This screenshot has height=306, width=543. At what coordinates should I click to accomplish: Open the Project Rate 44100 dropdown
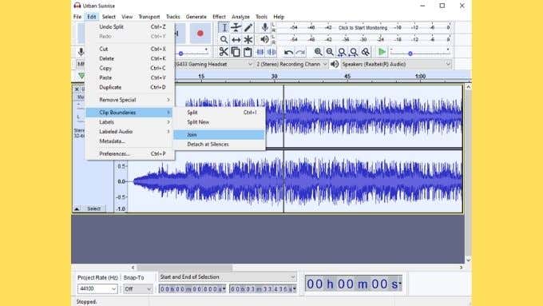pyautogui.click(x=113, y=288)
